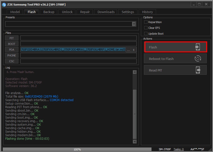Click the PDA file path field

73,50
